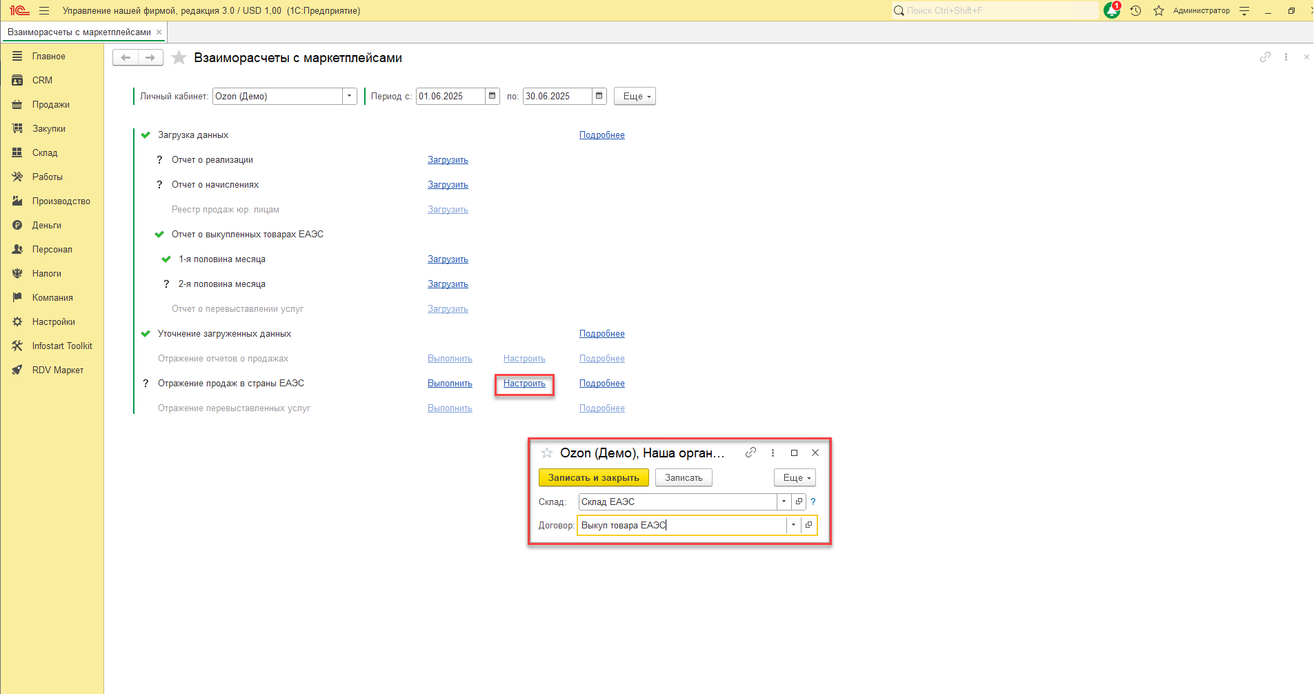
Task: Expand the Личный кабинет dropdown
Action: click(x=349, y=96)
